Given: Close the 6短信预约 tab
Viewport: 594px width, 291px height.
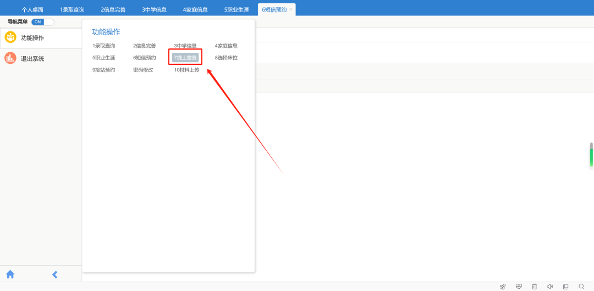Looking at the screenshot, I should click(291, 9).
